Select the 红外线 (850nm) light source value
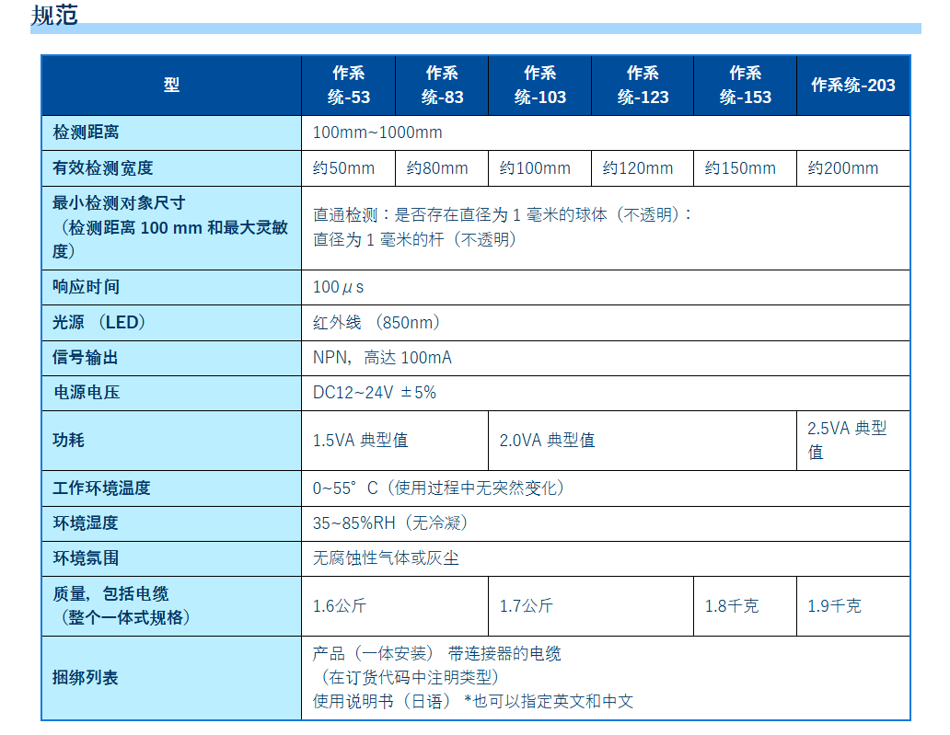The image size is (950, 735). pos(377,322)
